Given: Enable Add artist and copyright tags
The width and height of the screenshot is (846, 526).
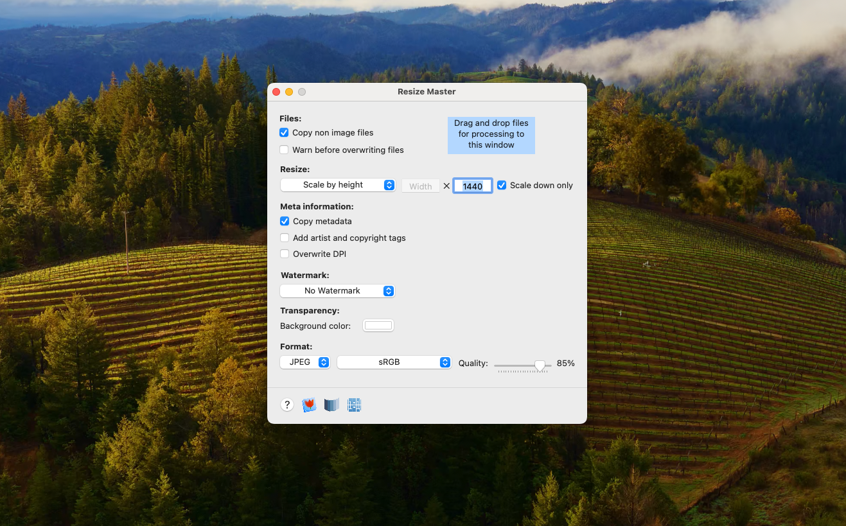Looking at the screenshot, I should click(x=285, y=238).
